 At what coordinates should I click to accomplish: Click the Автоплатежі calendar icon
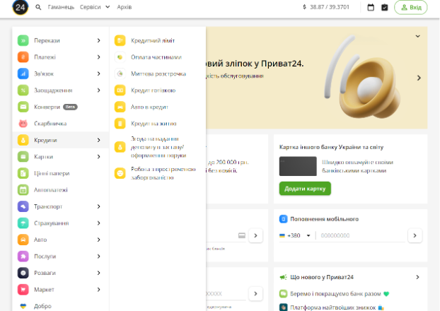[23, 190]
